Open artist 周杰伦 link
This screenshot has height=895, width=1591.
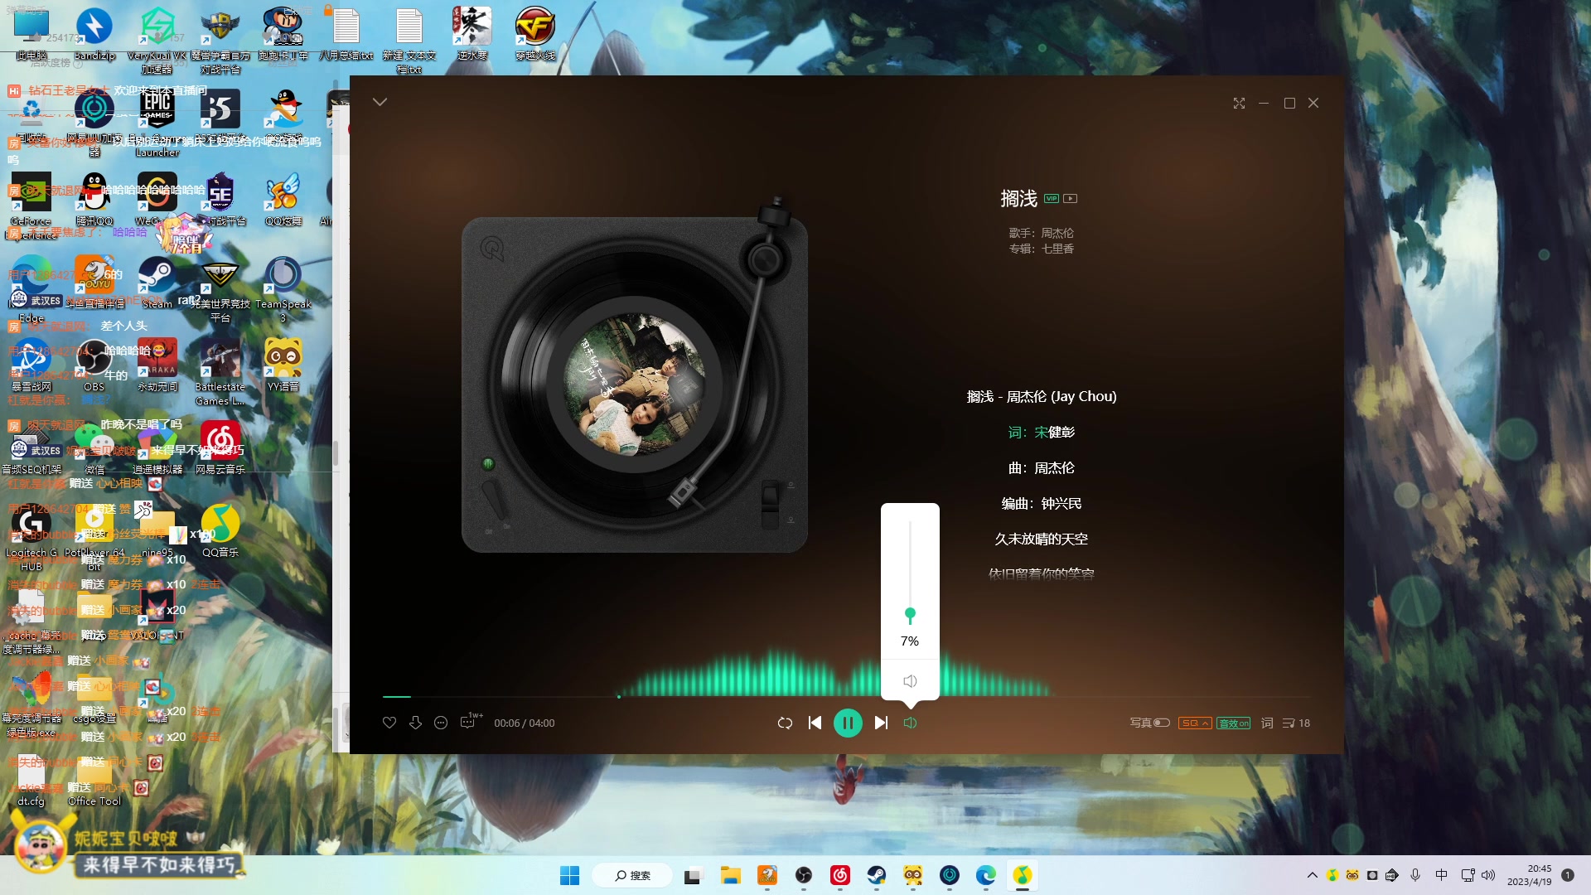tap(1057, 233)
